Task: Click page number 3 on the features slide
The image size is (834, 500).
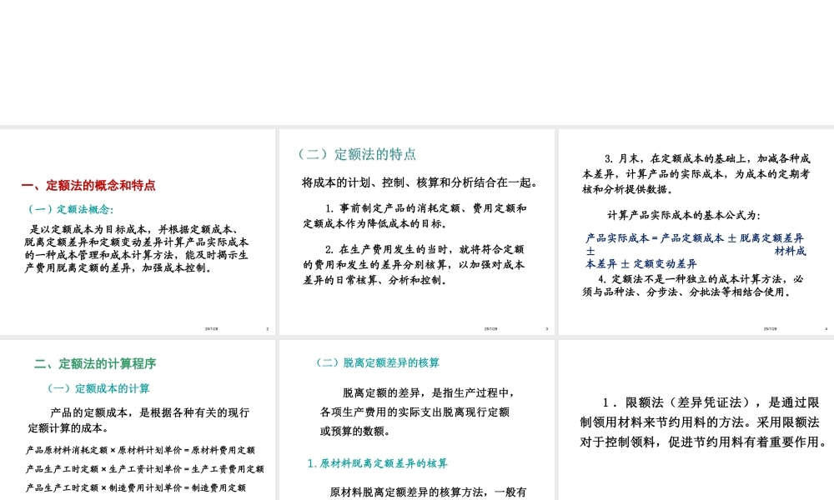Action: click(546, 329)
